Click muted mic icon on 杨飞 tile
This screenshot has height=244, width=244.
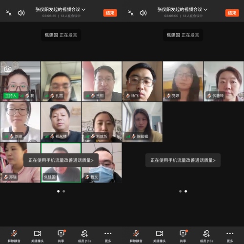128,96
